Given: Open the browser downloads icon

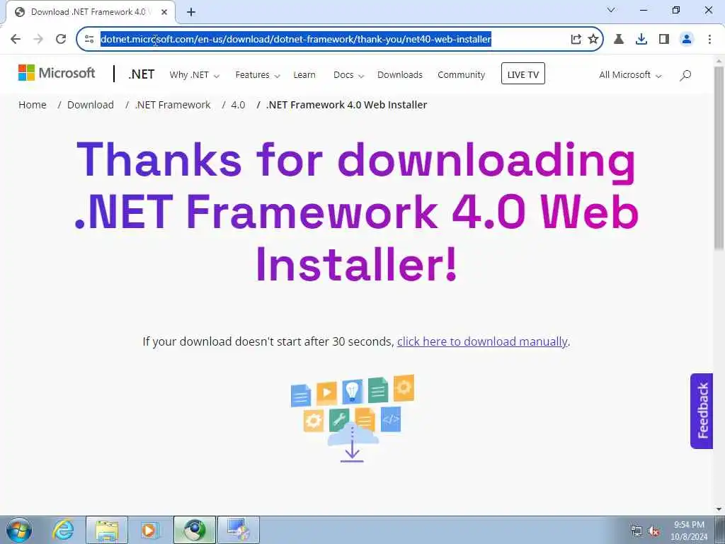Looking at the screenshot, I should (x=641, y=39).
